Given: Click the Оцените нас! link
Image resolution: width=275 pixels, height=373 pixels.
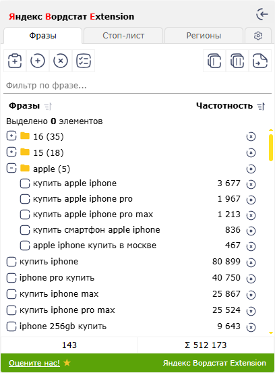Looking at the screenshot, I should coord(34,363).
